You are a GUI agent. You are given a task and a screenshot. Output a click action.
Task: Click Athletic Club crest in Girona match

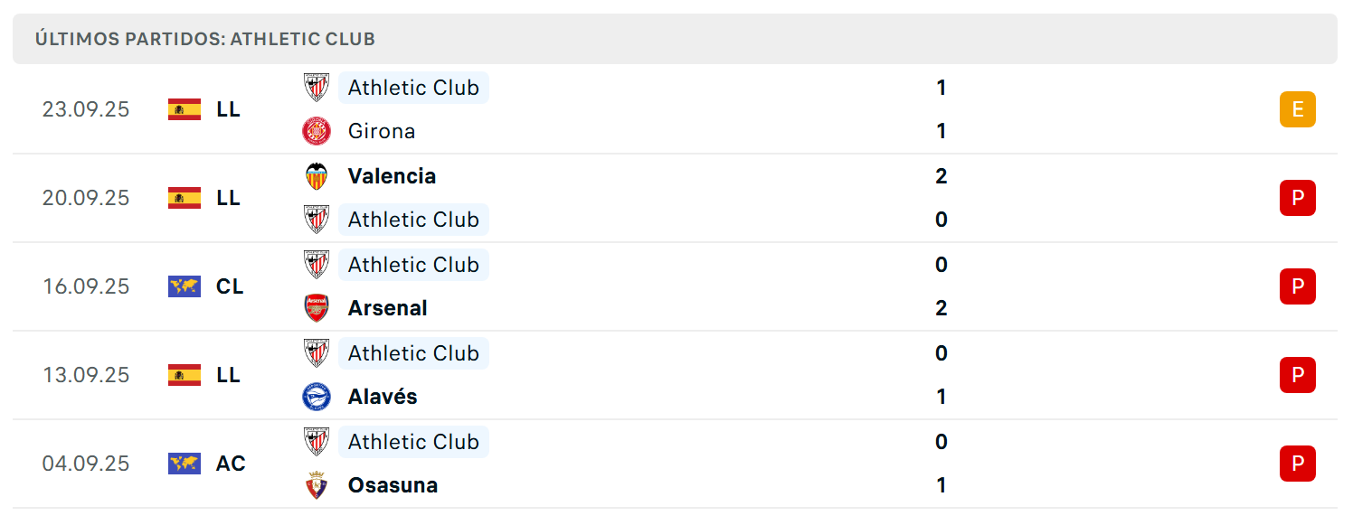[317, 88]
